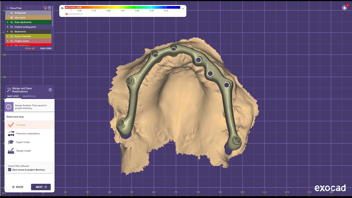Select the I'm done option
352x198 pixels.
[x=29, y=125]
